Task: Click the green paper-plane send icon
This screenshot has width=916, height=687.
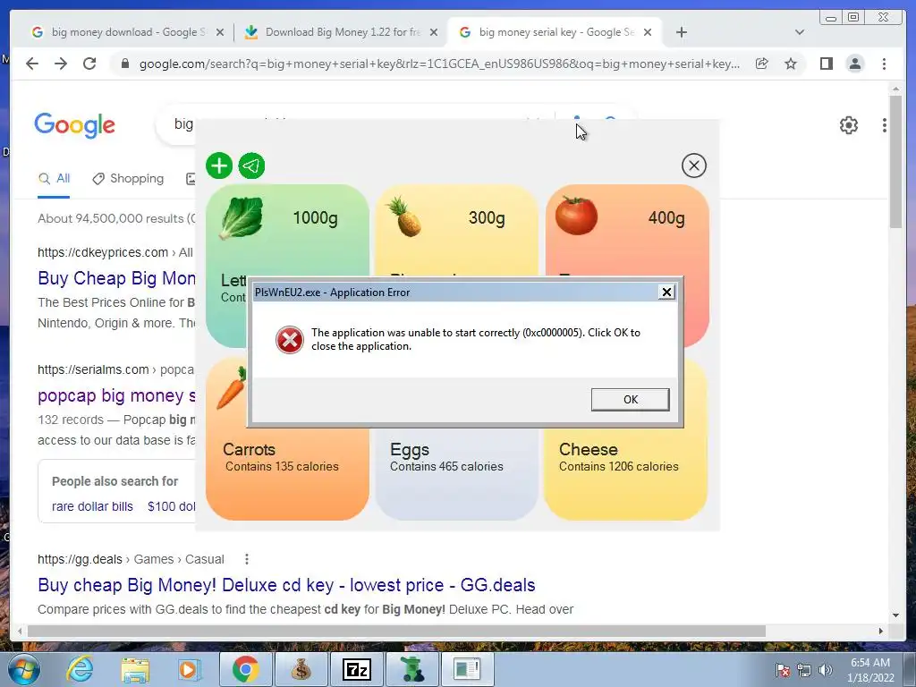Action: click(251, 165)
